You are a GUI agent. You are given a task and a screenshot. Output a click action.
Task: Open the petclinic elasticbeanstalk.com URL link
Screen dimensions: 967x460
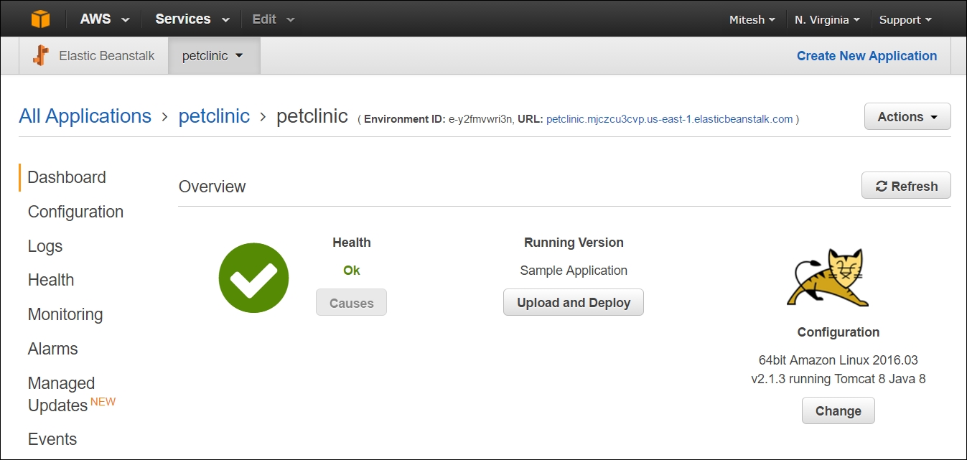point(670,119)
